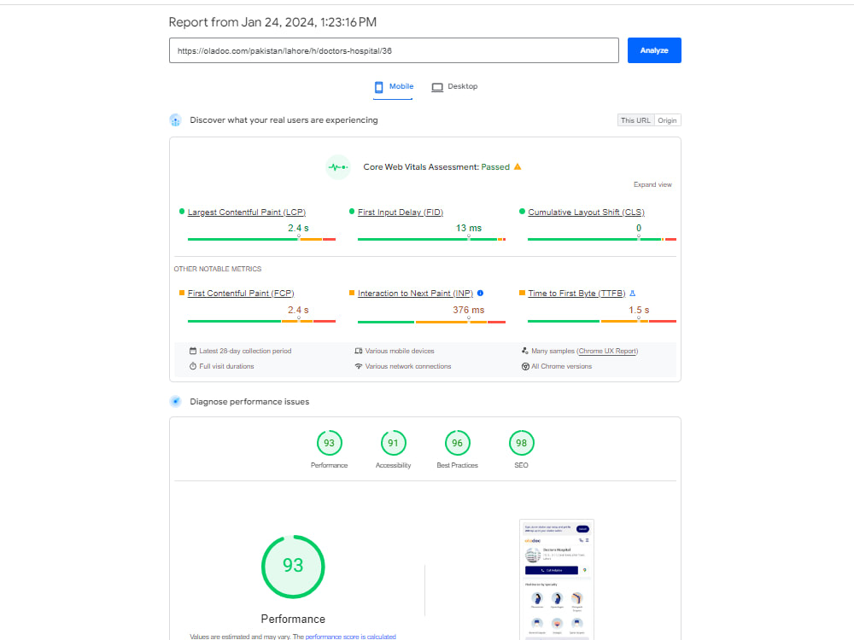This screenshot has height=640, width=854.
Task: Open Time to First Byte (TTFB) link
Action: 576,294
